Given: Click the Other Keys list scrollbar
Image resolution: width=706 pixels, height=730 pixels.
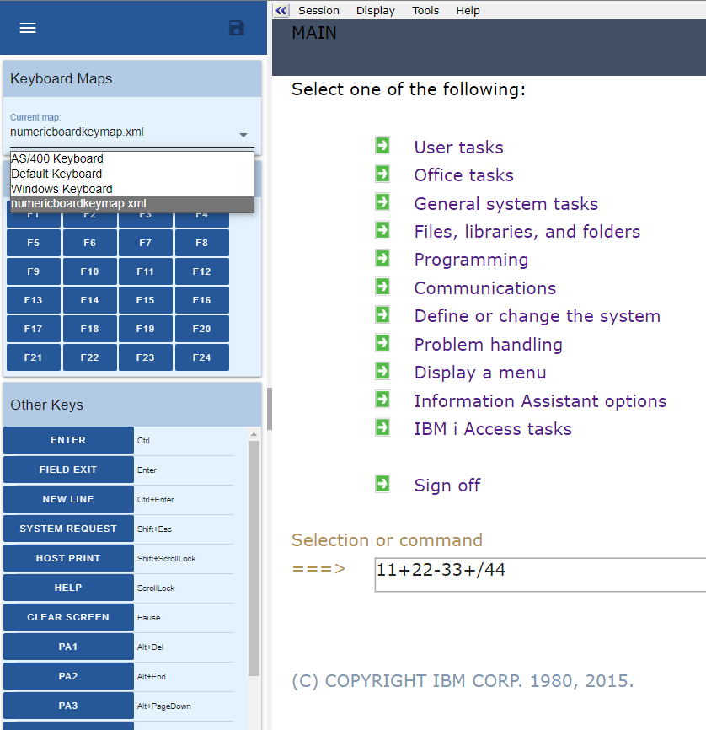Looking at the screenshot, I should (x=254, y=556).
